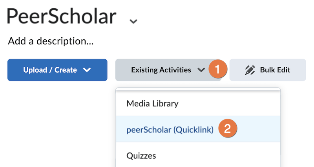Select Quizzes from the activities menu
This screenshot has height=167, width=314.
tap(141, 156)
